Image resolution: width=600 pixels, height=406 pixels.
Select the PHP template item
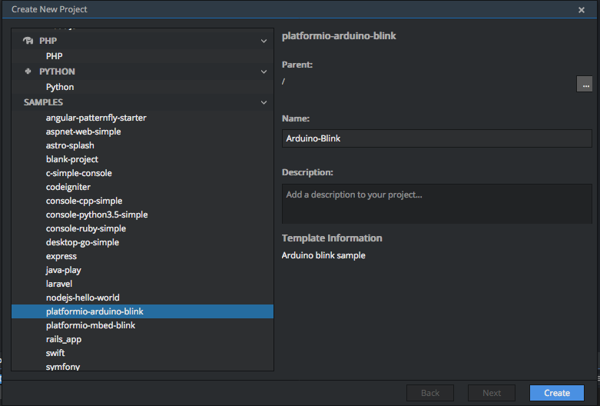[x=142, y=56]
